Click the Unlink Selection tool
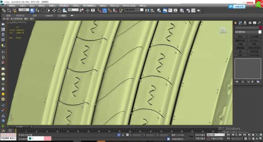263x142 pixels. (9, 11)
